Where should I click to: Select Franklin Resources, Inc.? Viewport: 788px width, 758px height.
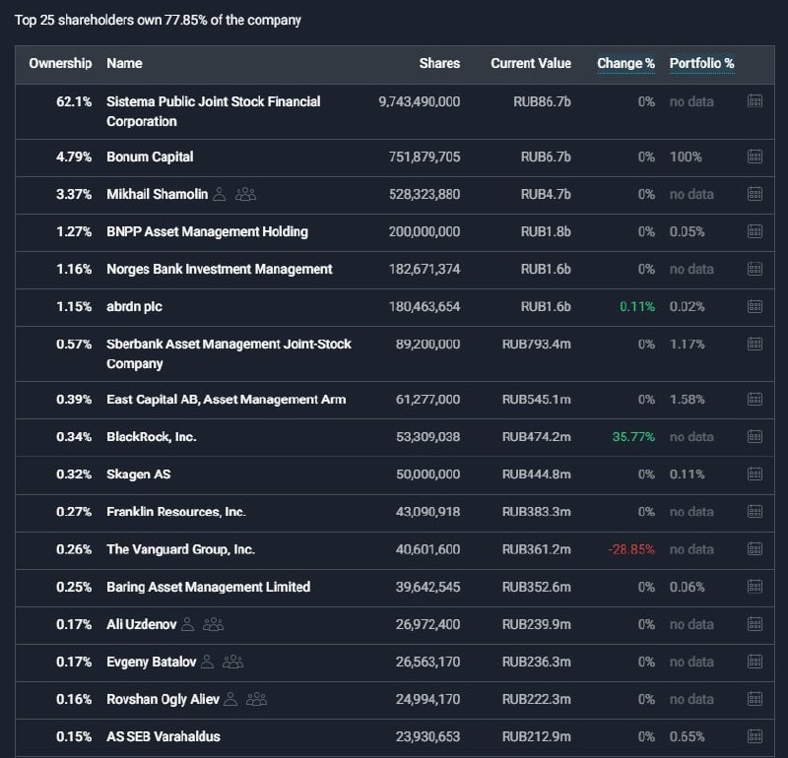176,511
